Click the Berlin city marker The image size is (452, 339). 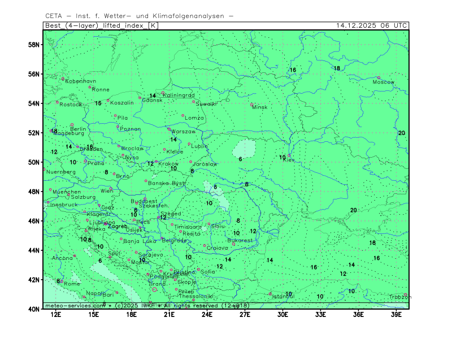[72, 125]
